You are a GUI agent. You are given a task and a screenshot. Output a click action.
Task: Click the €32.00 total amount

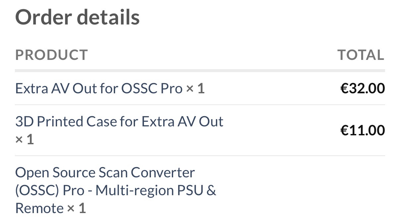(x=363, y=88)
